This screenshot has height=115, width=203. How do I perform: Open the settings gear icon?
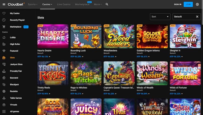(197, 4)
